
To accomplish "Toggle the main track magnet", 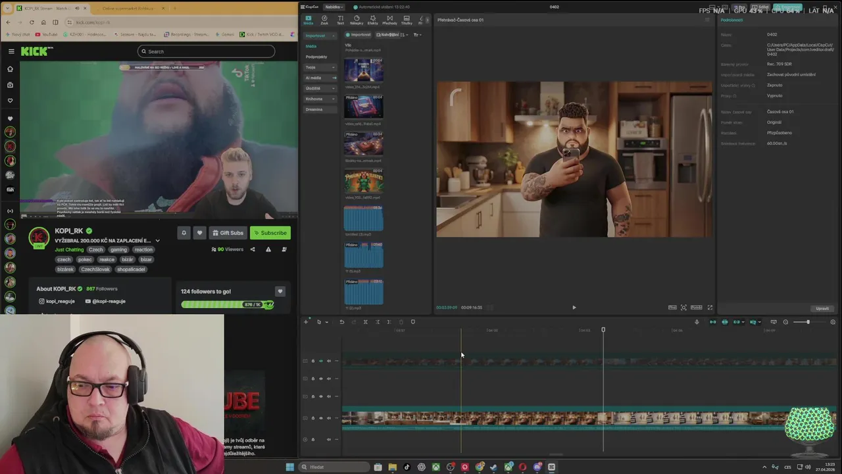I will pos(712,322).
